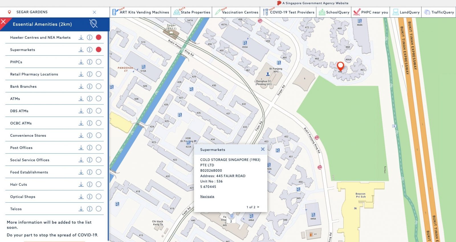Download PHPCs data
The height and width of the screenshot is (242, 456).
click(81, 62)
